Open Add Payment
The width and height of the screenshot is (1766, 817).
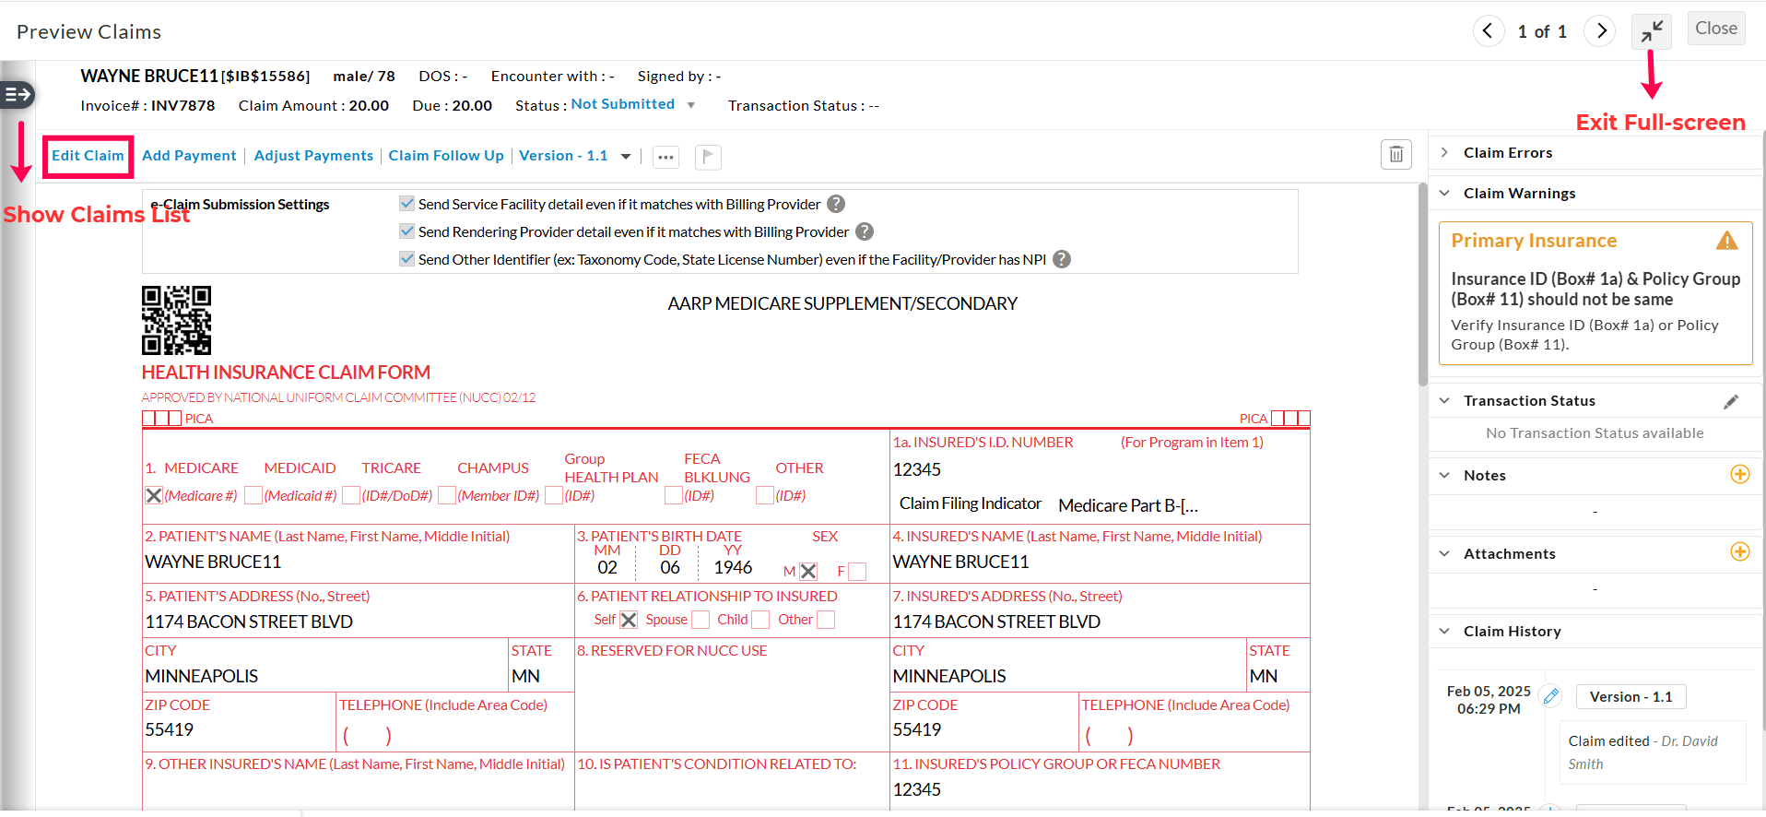(189, 156)
